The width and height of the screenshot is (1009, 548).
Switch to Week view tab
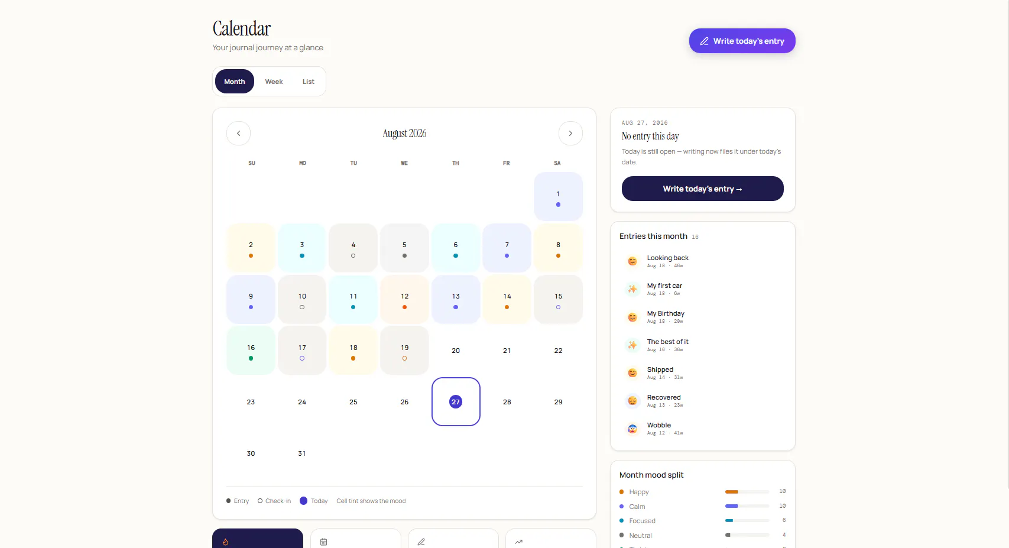[x=274, y=82]
